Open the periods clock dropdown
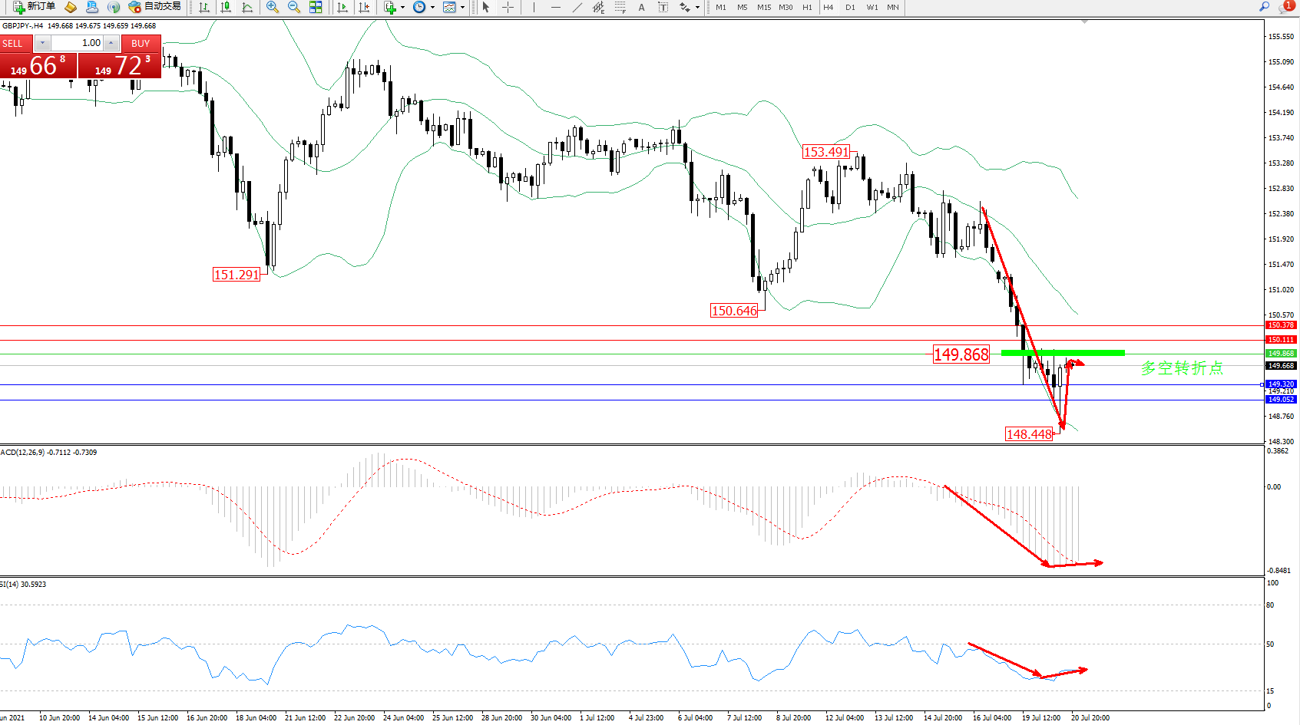This screenshot has width=1300, height=725. [x=432, y=7]
